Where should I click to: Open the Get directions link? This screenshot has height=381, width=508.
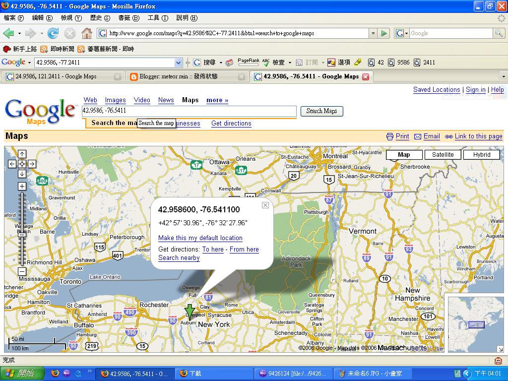[x=231, y=124]
